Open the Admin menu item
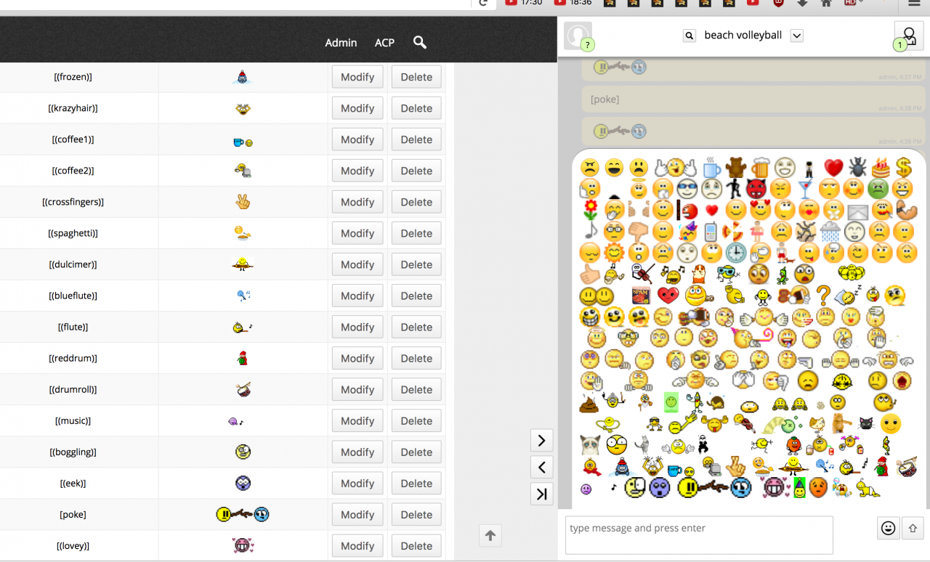 pyautogui.click(x=341, y=43)
